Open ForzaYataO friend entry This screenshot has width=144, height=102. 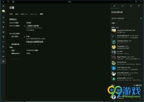pyautogui.click(x=126, y=47)
